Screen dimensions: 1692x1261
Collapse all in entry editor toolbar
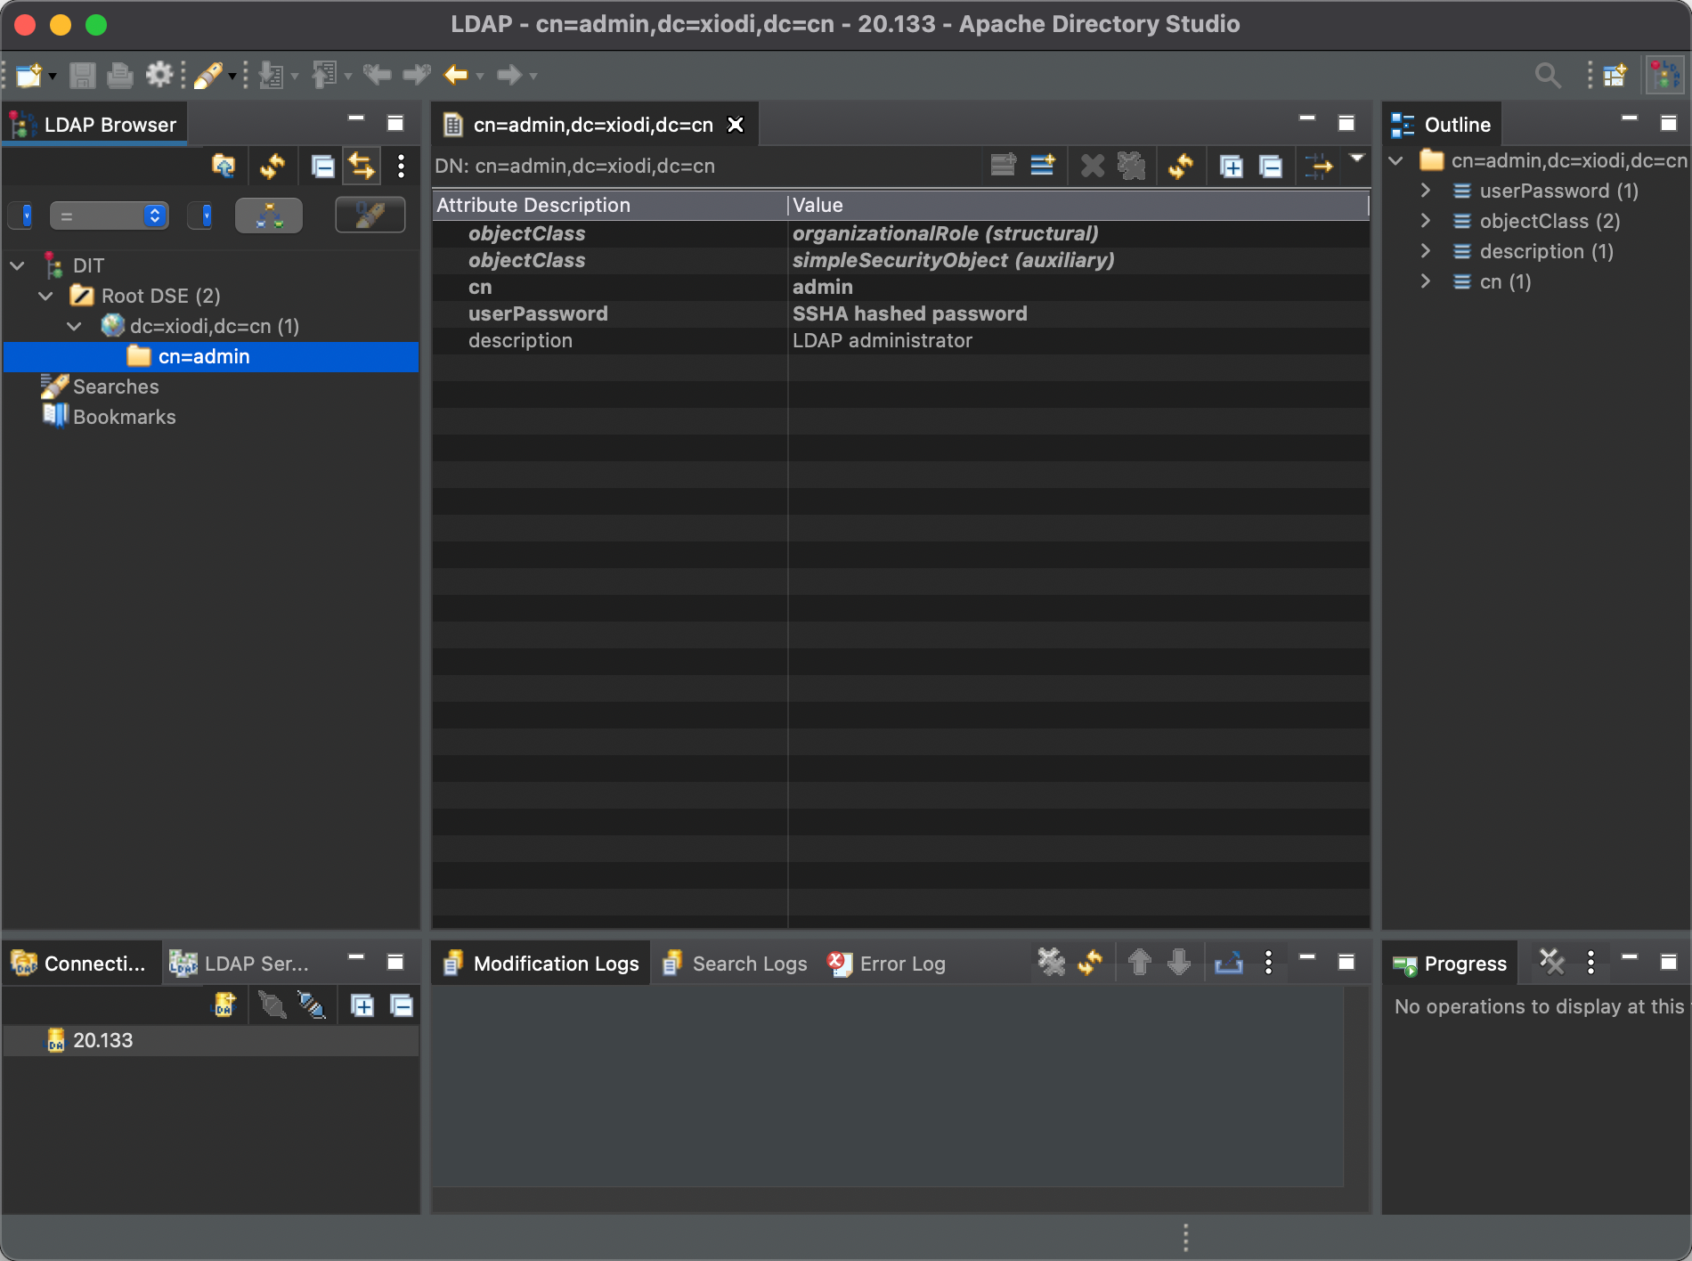tap(1271, 166)
